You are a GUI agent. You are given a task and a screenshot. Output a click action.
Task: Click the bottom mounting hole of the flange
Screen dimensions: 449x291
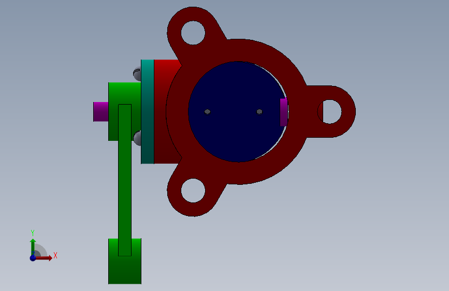193,191
